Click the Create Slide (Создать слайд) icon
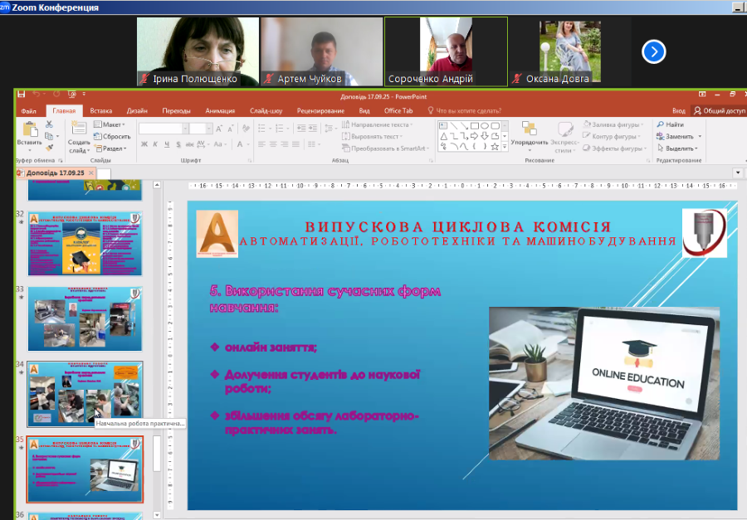 coord(80,129)
